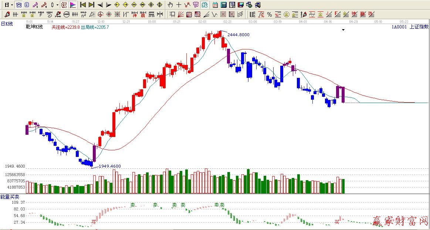Toggle the candlestick chart style button
Viewport: 430px width, 230px height.
click(53, 5)
